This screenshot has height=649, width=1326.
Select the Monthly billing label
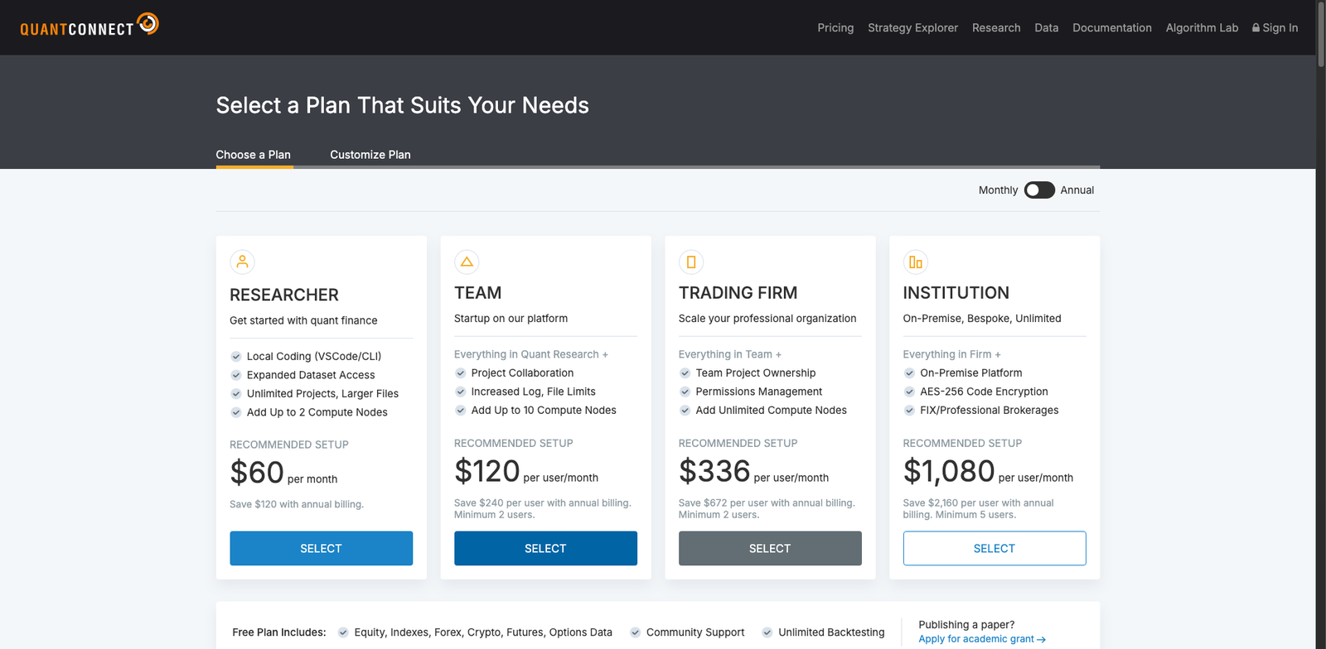point(998,190)
